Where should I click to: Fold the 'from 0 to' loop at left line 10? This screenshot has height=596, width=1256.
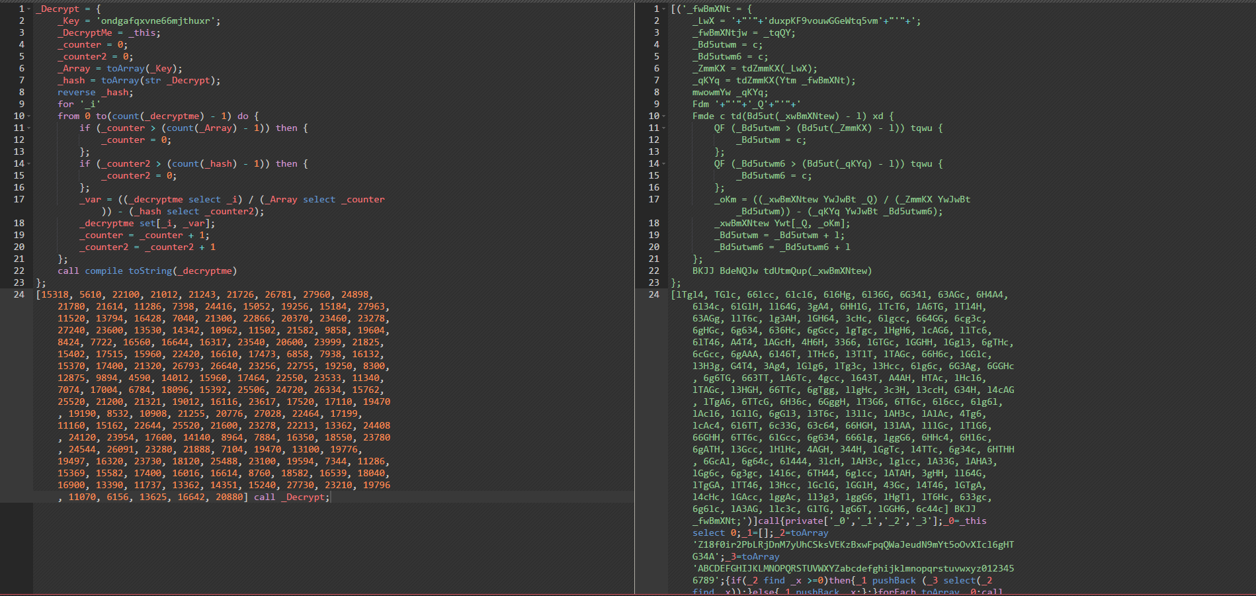(30, 116)
